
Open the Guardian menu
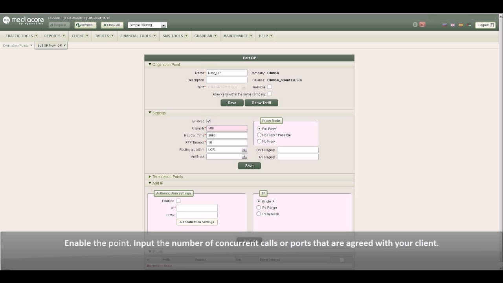[x=206, y=36]
